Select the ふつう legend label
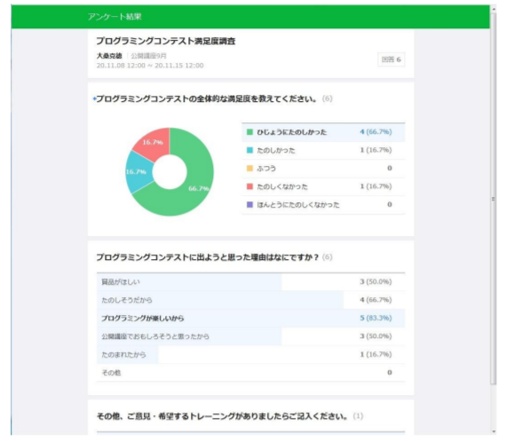 pos(266,169)
